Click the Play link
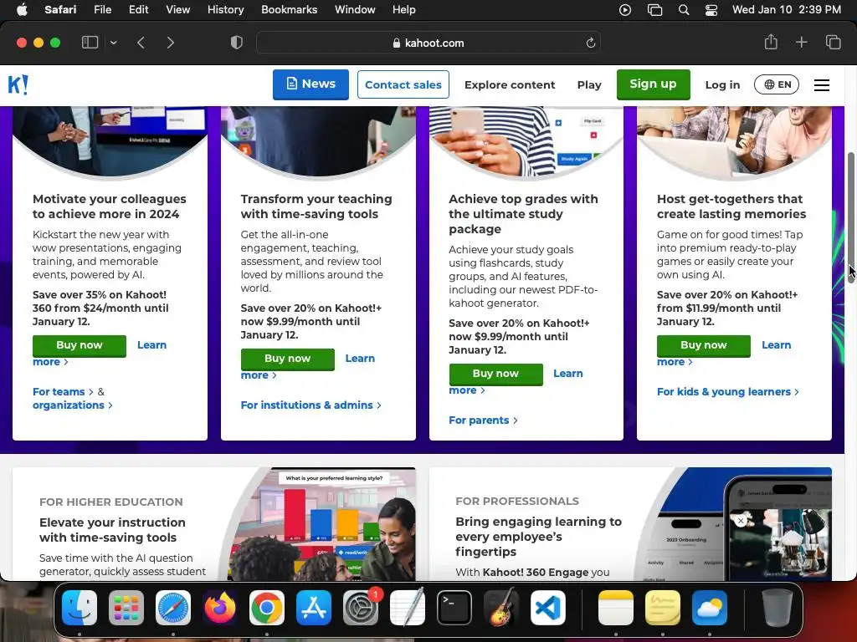 tap(589, 84)
